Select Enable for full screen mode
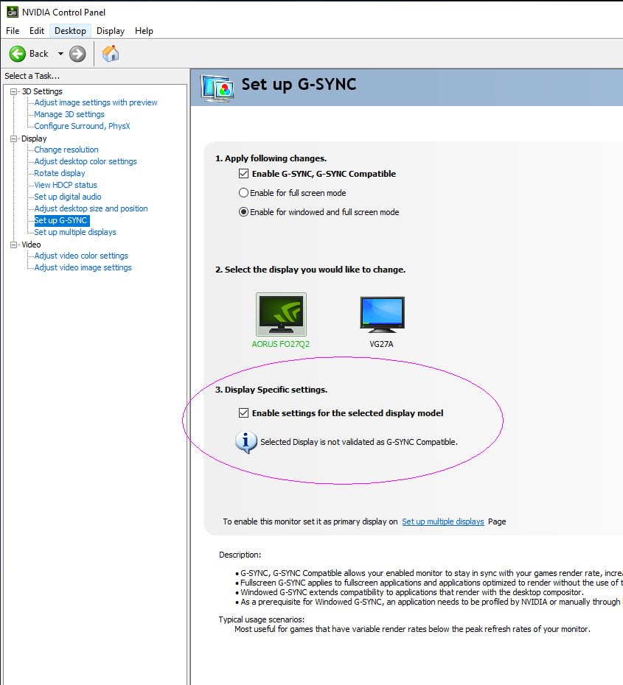 point(243,193)
